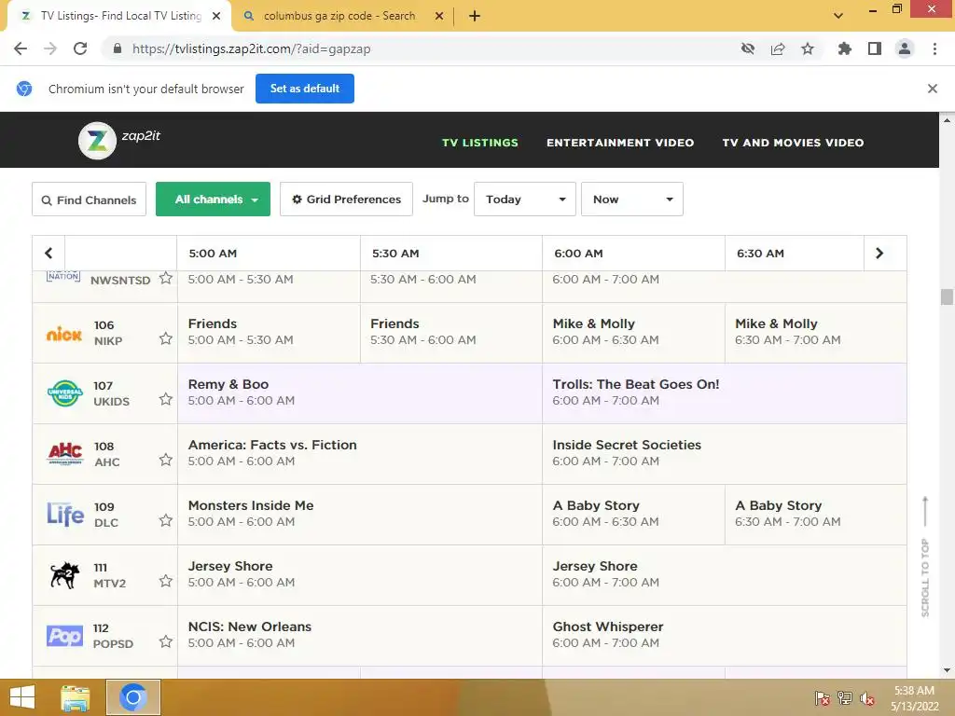Close the columbus ga zip code tab

(439, 16)
